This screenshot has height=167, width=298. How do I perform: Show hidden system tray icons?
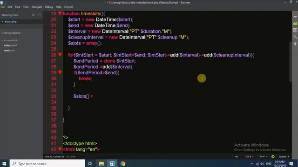coord(251,164)
